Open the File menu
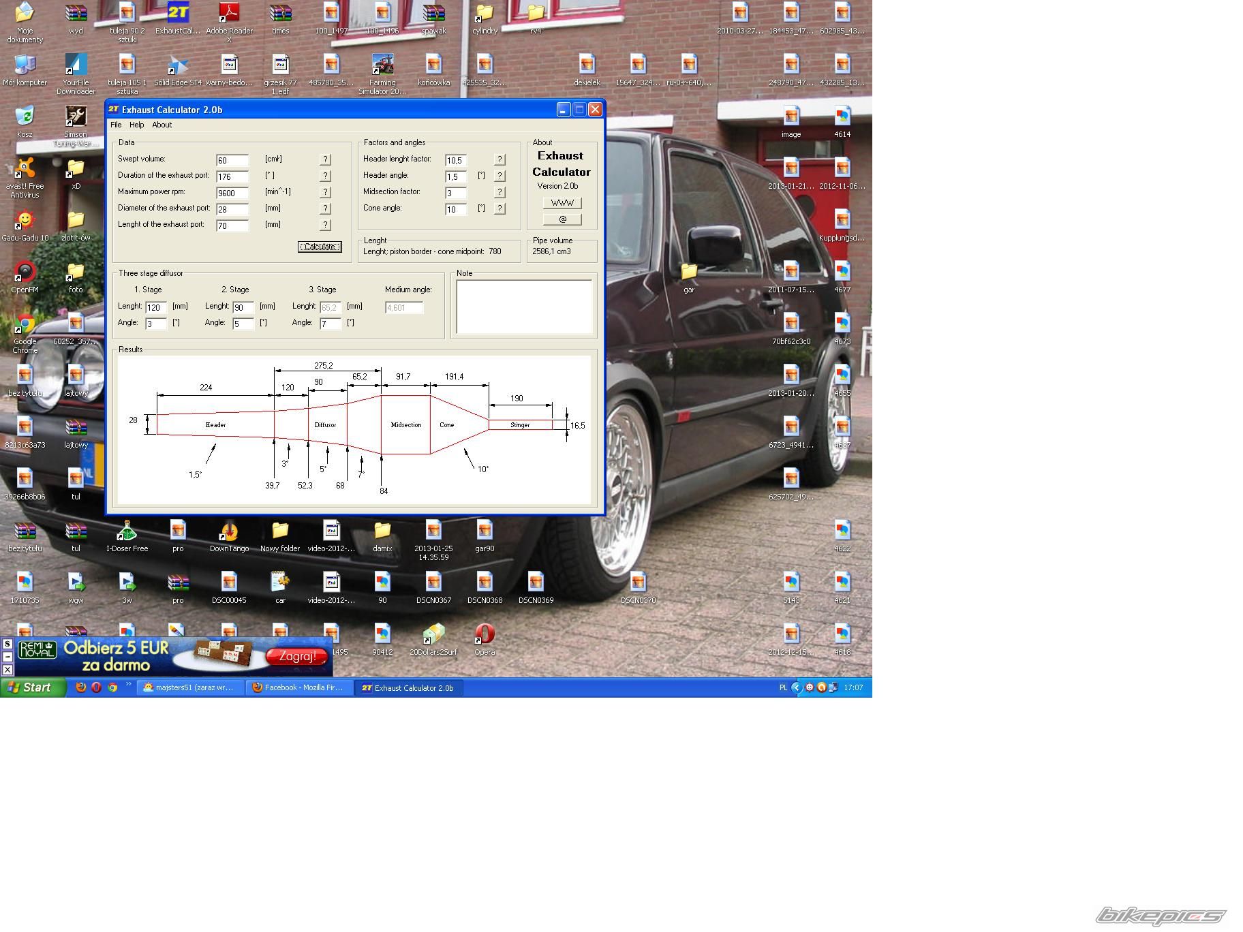This screenshot has width=1243, height=932. (x=116, y=125)
